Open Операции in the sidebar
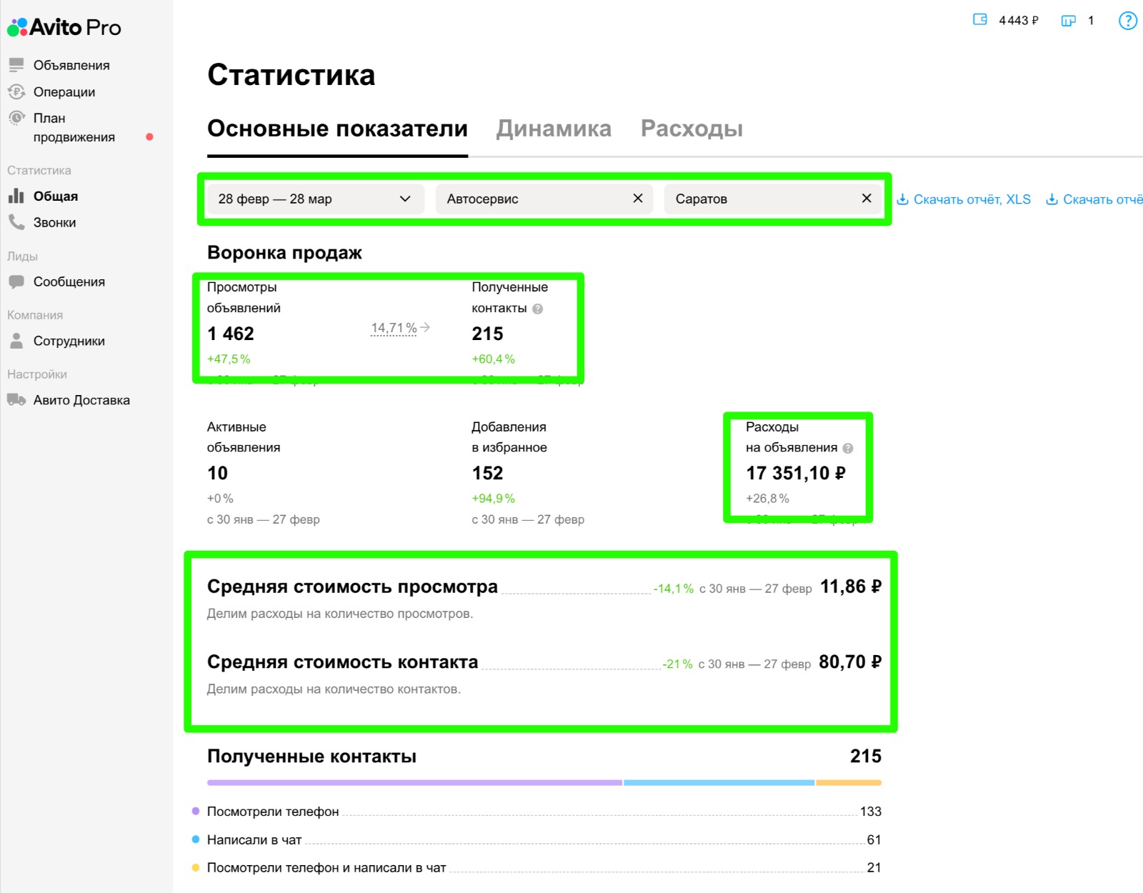 pos(64,91)
